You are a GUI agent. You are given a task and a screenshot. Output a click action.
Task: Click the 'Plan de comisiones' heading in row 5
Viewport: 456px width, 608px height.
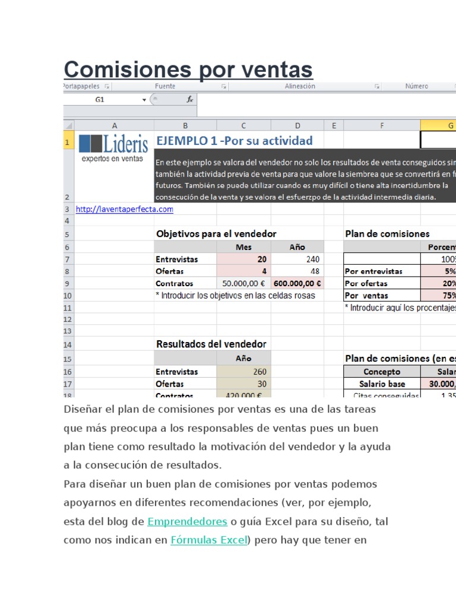tap(387, 234)
